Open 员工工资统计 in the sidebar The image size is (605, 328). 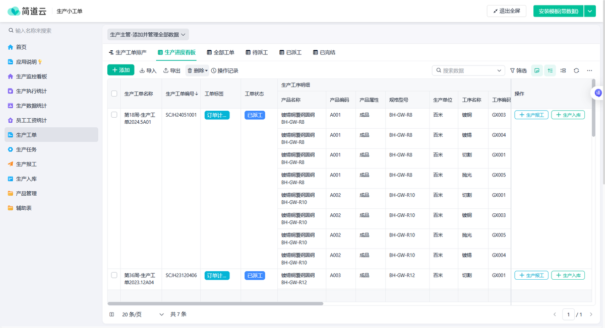tap(31, 120)
